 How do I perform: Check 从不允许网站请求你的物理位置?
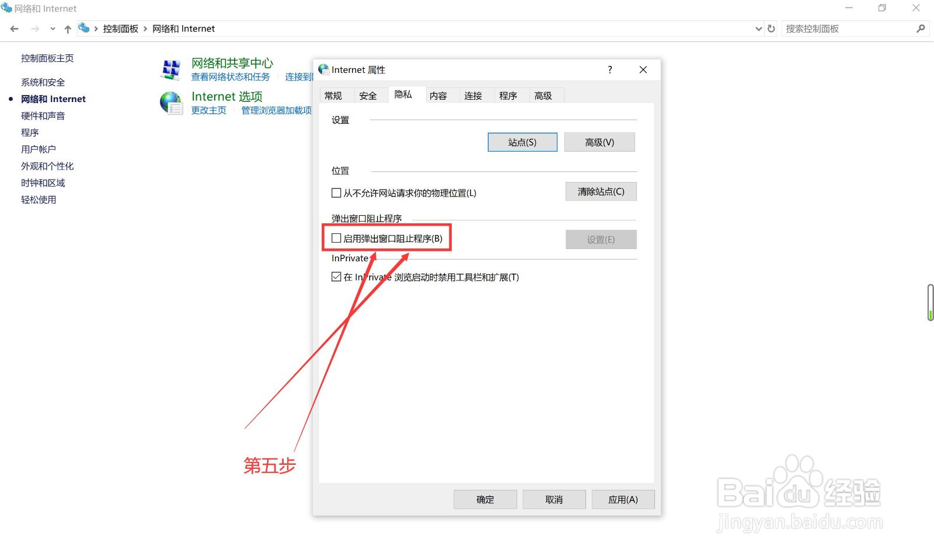pos(336,192)
